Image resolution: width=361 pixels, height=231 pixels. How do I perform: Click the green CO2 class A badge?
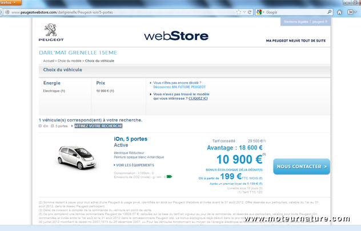coord(169,177)
